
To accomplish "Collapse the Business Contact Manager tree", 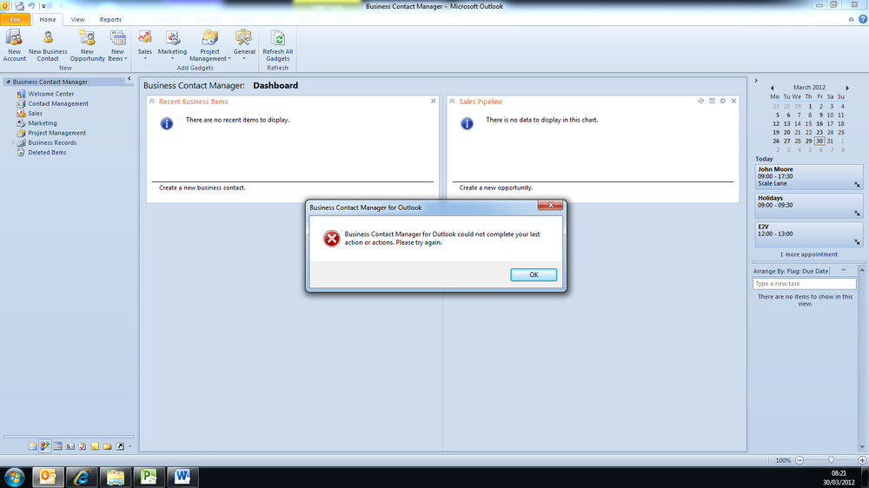I will pyautogui.click(x=8, y=82).
